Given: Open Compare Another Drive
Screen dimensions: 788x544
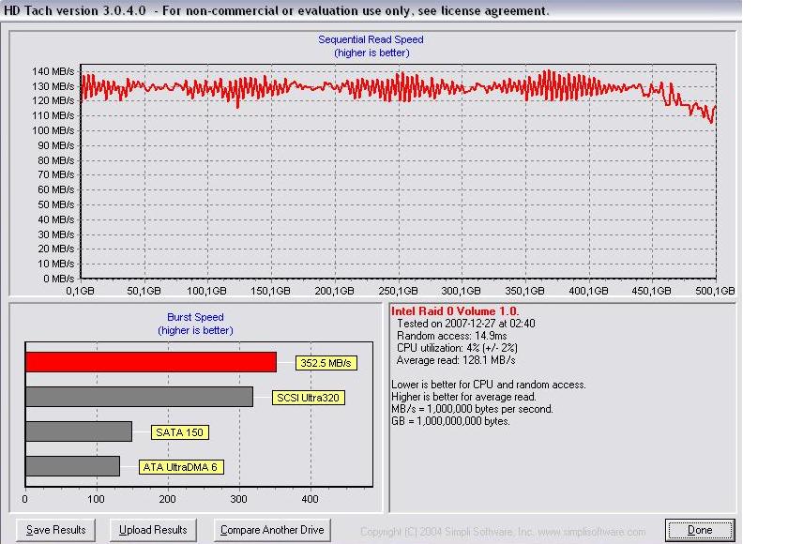Looking at the screenshot, I should pos(271,530).
